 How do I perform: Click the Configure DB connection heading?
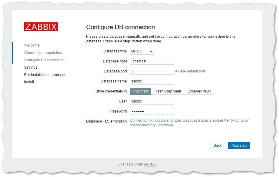pos(120,27)
